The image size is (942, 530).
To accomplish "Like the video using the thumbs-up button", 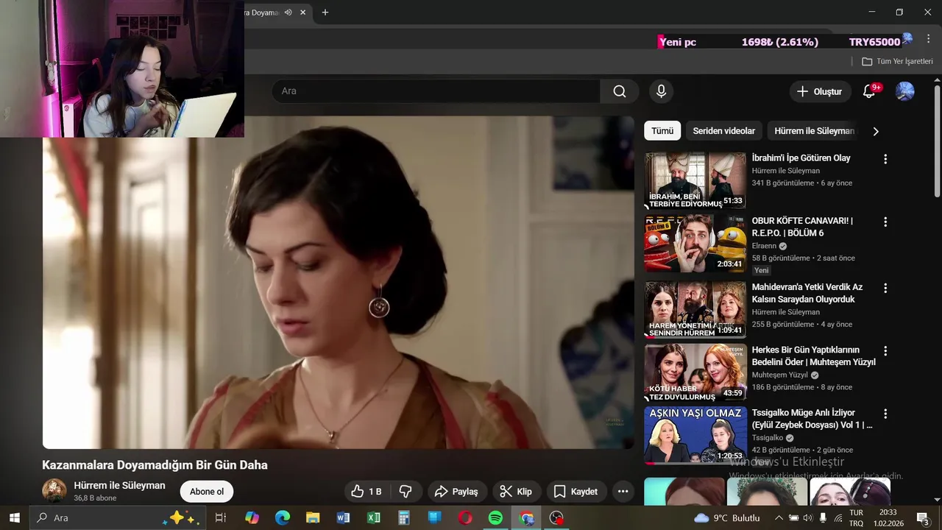I will pyautogui.click(x=366, y=492).
